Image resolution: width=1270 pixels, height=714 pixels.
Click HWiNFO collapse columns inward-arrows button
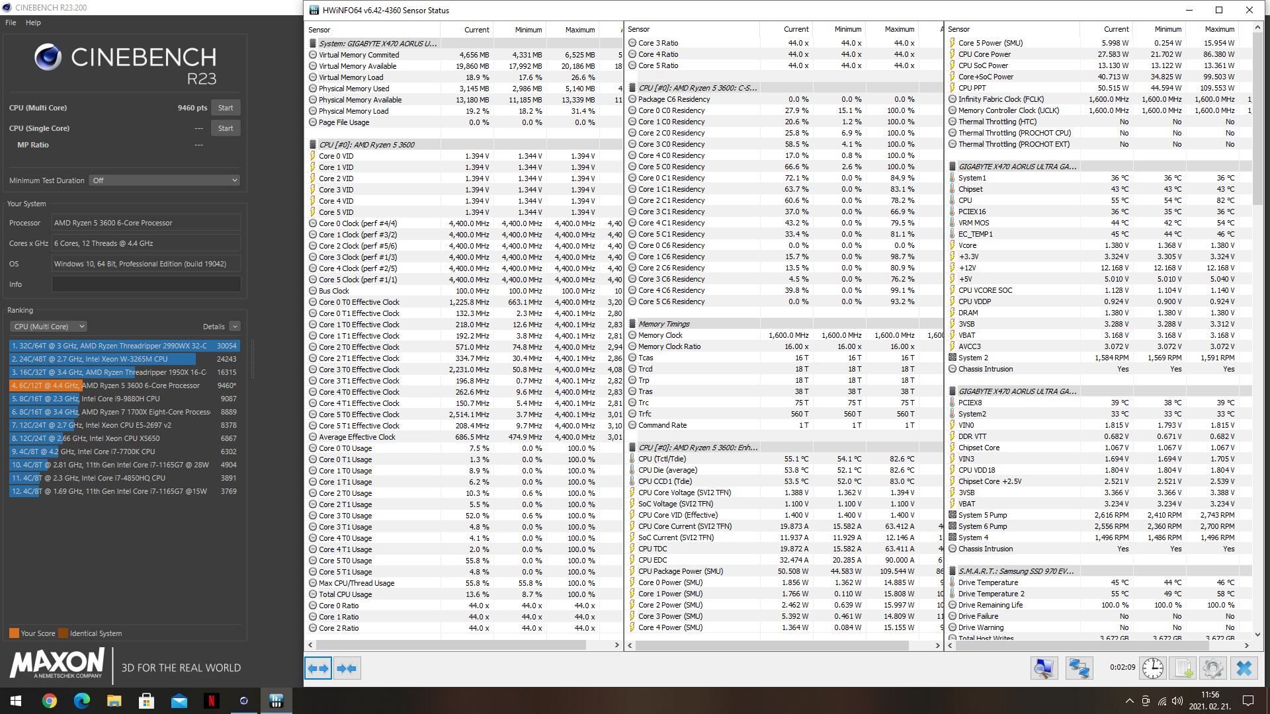click(347, 668)
